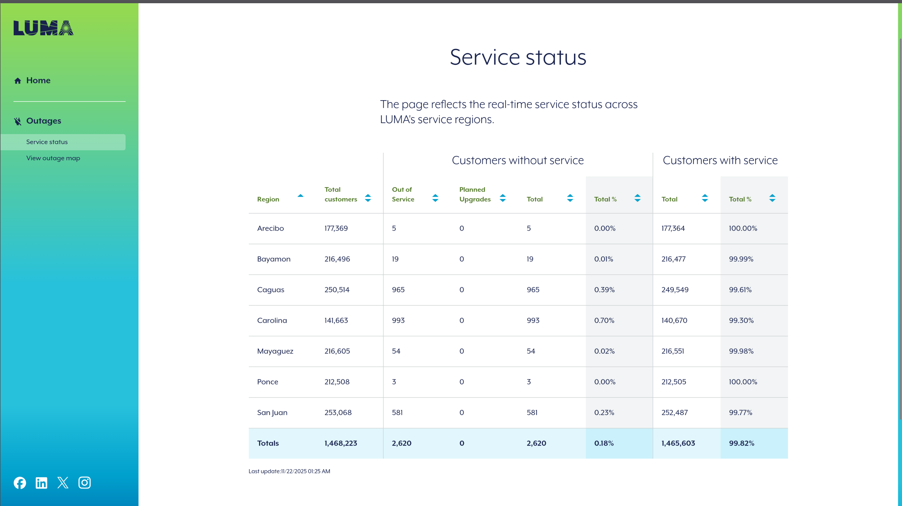Click the LUMA logo

click(43, 28)
